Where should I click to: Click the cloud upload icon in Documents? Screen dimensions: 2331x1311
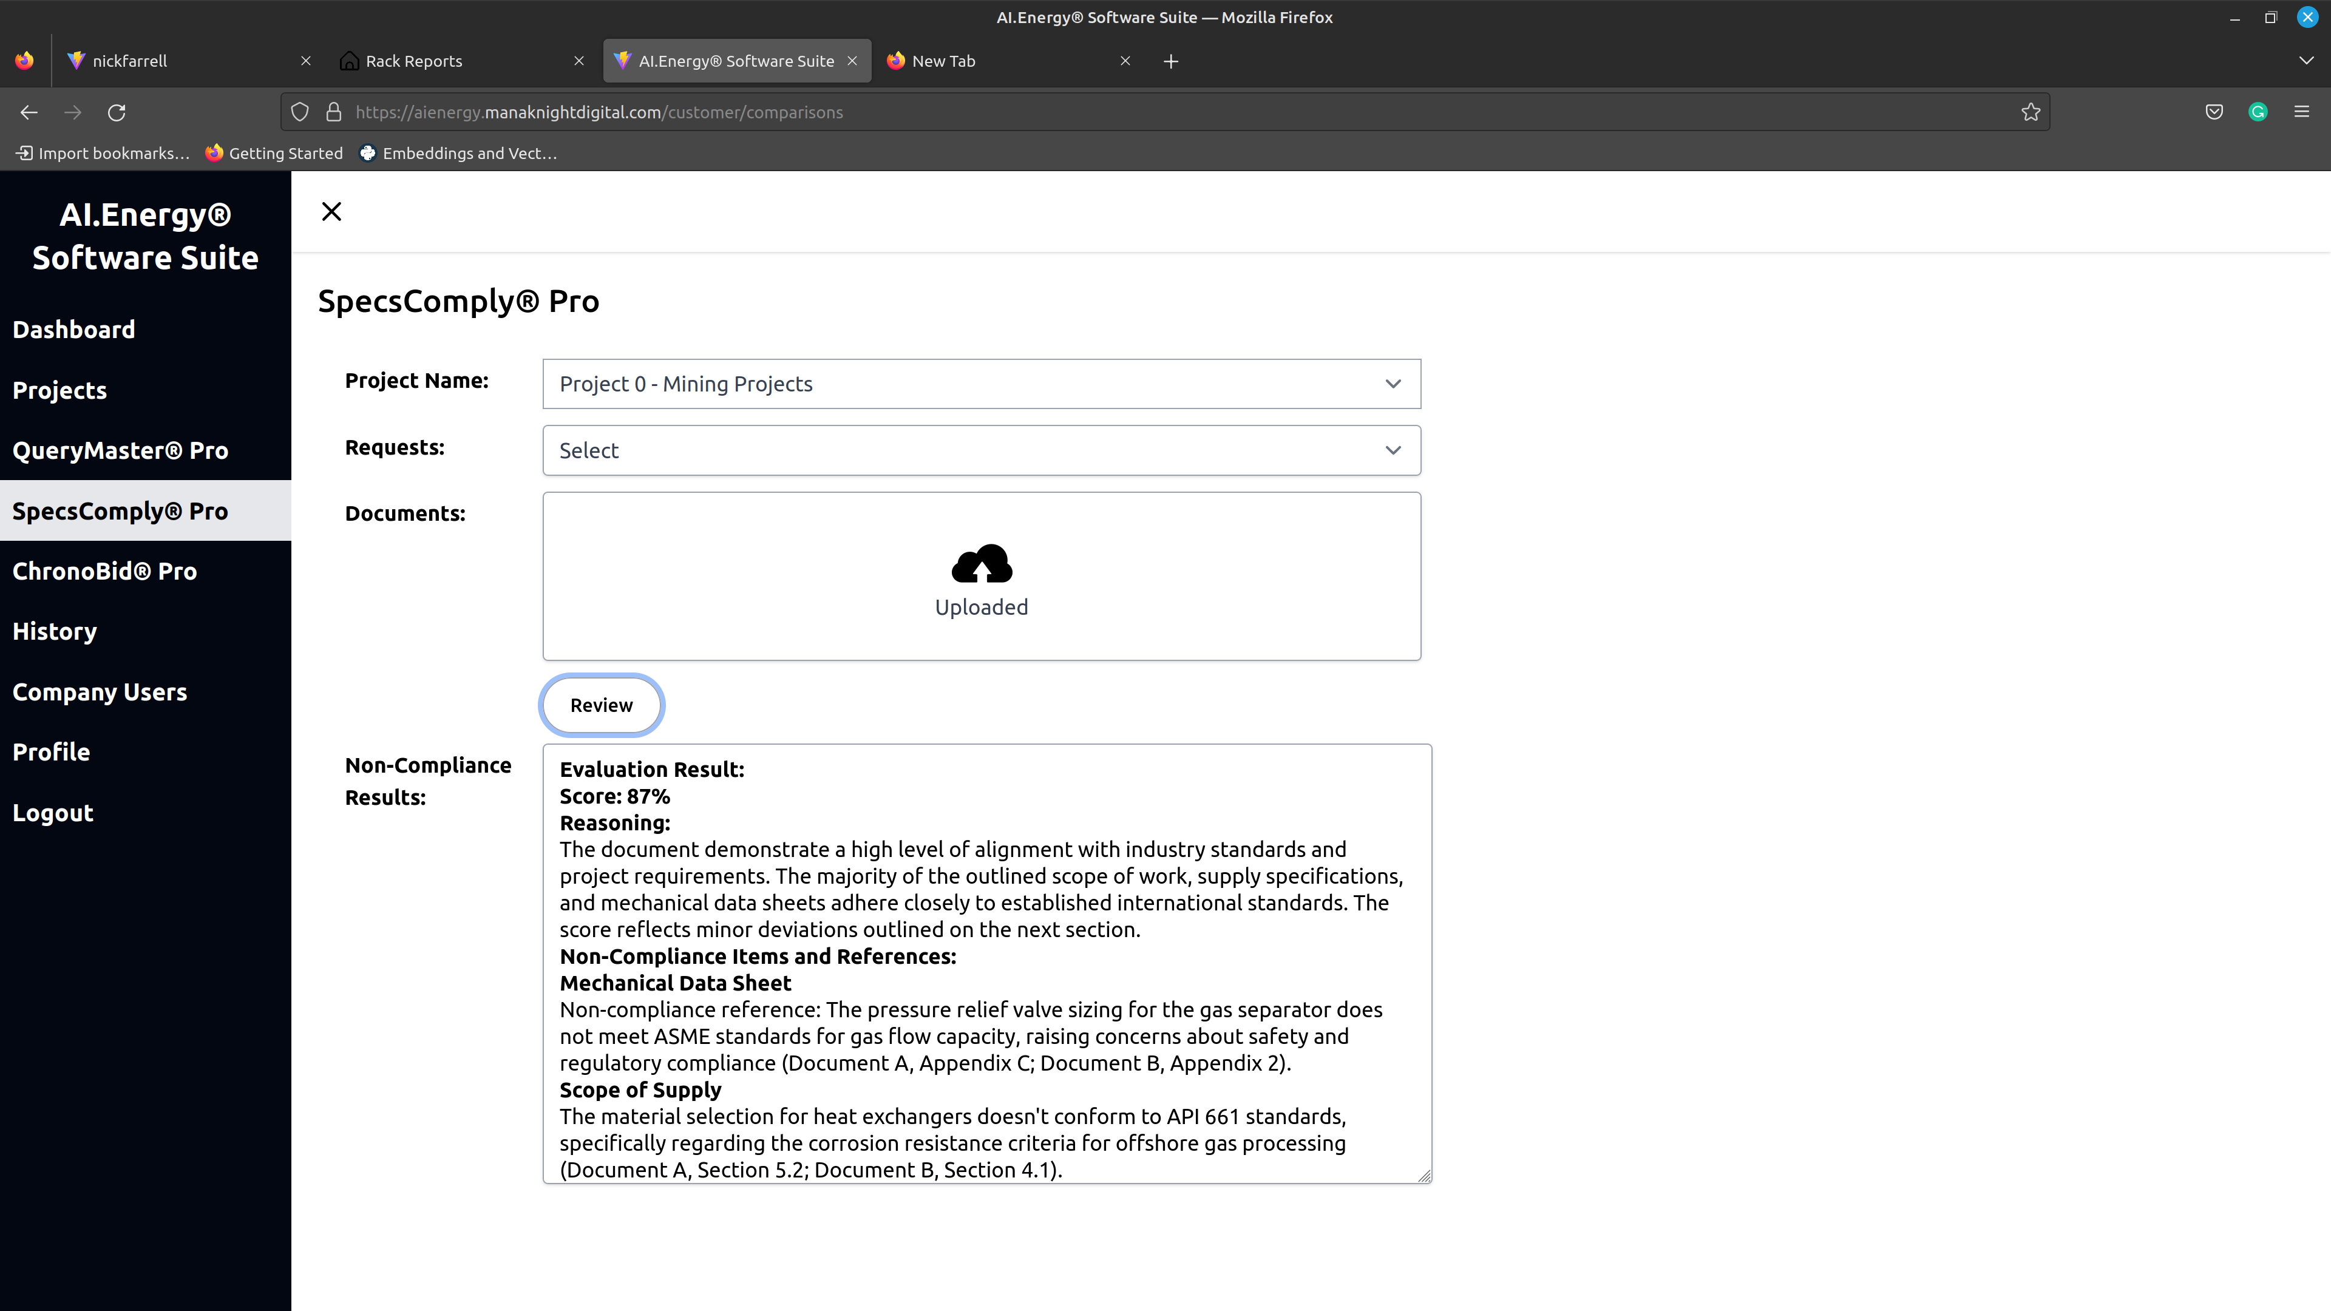click(x=981, y=564)
